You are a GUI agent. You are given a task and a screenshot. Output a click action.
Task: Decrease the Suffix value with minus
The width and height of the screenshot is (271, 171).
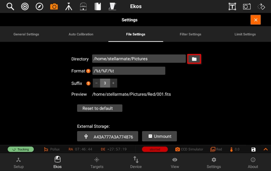pos(96,83)
